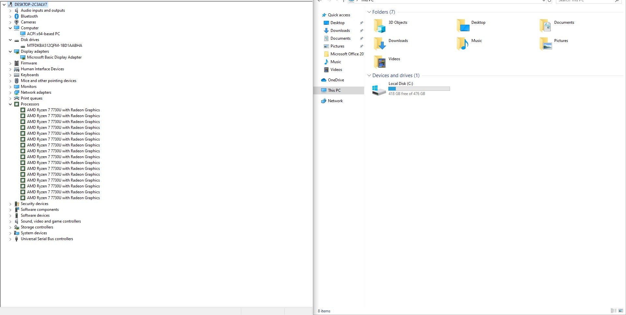Collapse the Processors tree in Device Manager
Image resolution: width=626 pixels, height=315 pixels.
pos(10,104)
